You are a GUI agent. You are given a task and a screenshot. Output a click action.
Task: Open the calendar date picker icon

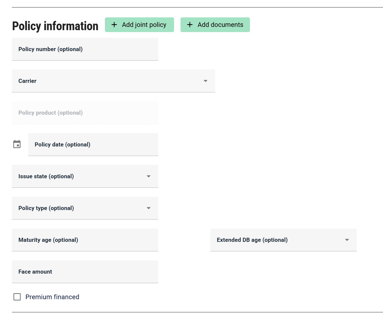pos(17,144)
